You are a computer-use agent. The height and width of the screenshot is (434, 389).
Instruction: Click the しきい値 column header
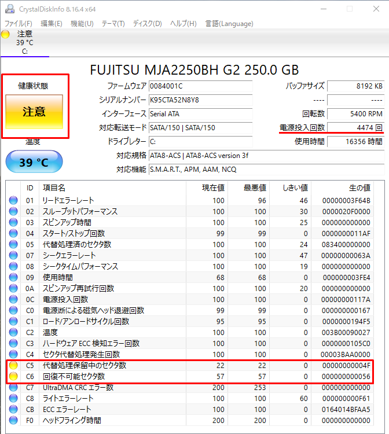pyautogui.click(x=291, y=188)
